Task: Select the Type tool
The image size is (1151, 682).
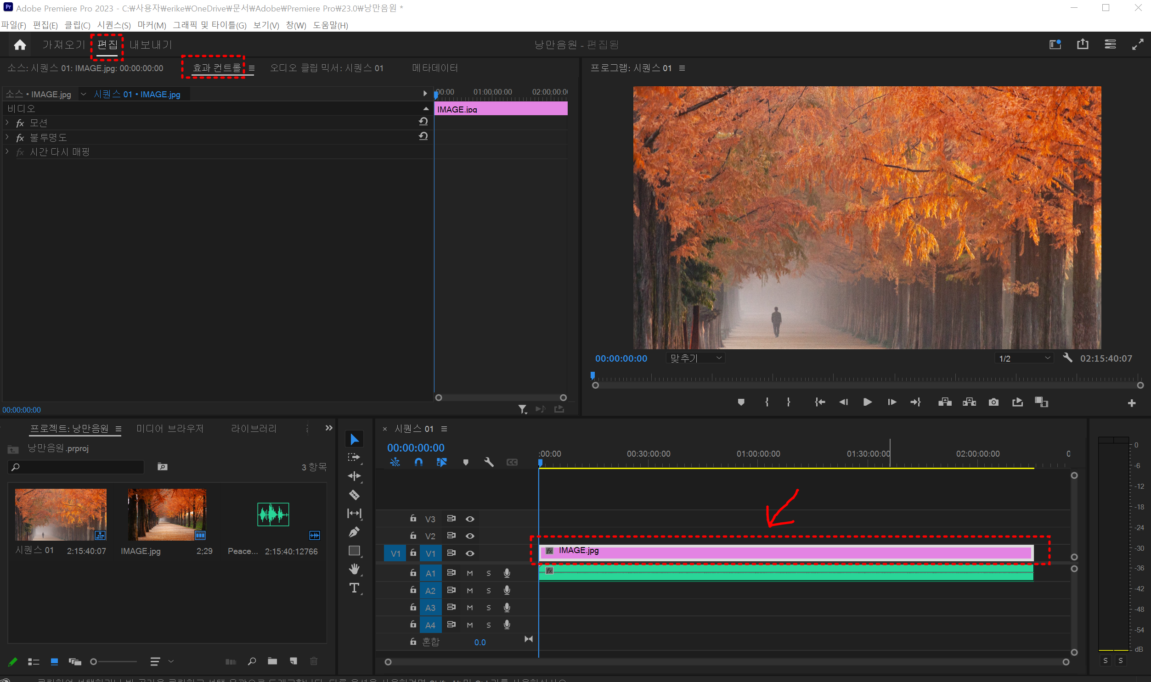Action: click(354, 588)
